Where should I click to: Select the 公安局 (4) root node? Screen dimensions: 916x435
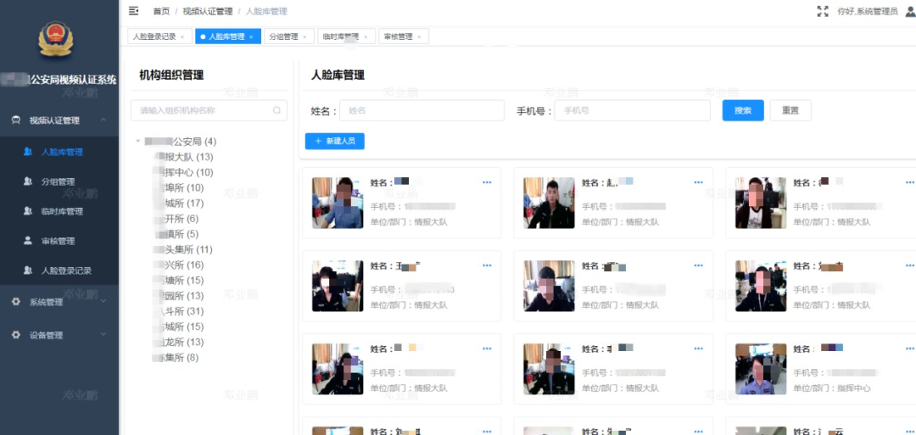(x=181, y=142)
